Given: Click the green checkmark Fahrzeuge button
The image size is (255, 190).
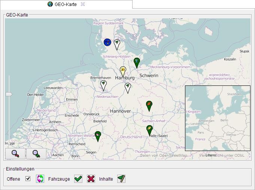Looking at the screenshot, I should [x=78, y=179].
